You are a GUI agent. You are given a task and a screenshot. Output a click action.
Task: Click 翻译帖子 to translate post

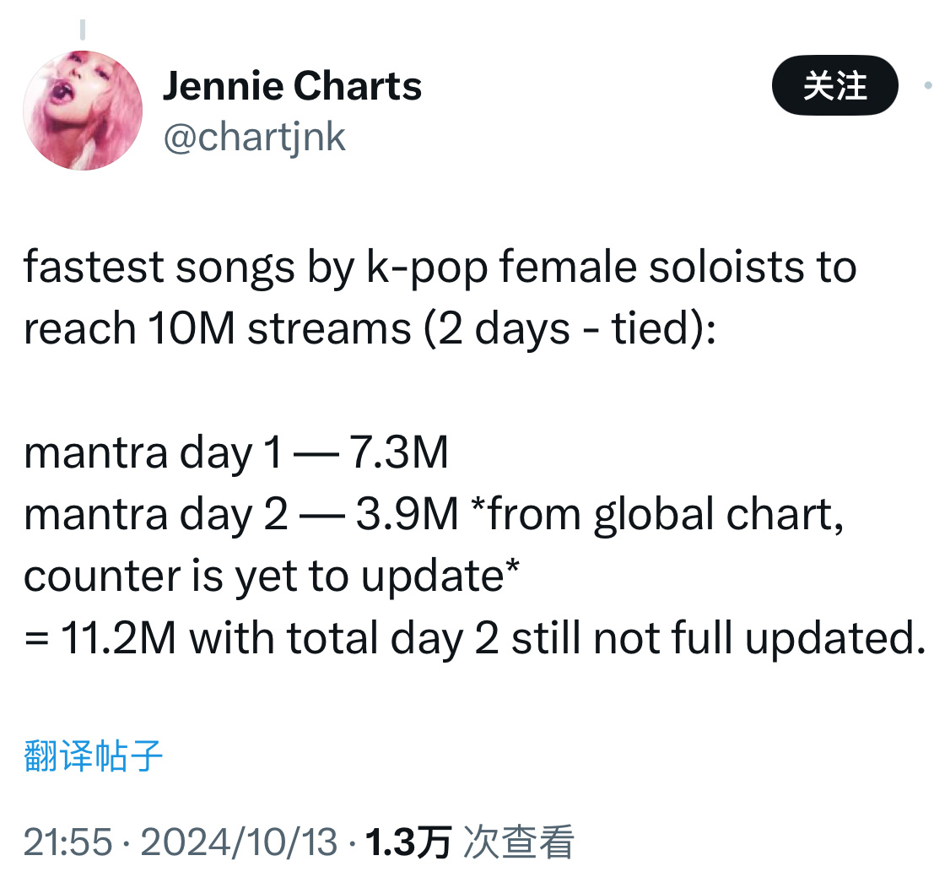93,755
